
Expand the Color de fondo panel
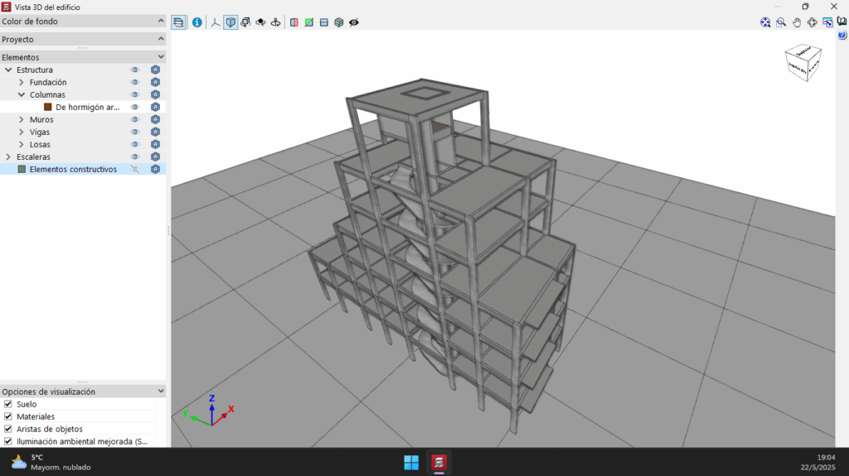click(x=161, y=21)
